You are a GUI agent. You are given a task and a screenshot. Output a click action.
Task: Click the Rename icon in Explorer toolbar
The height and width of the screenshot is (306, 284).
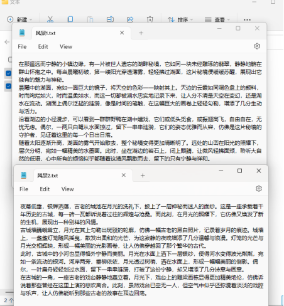[110, 19]
